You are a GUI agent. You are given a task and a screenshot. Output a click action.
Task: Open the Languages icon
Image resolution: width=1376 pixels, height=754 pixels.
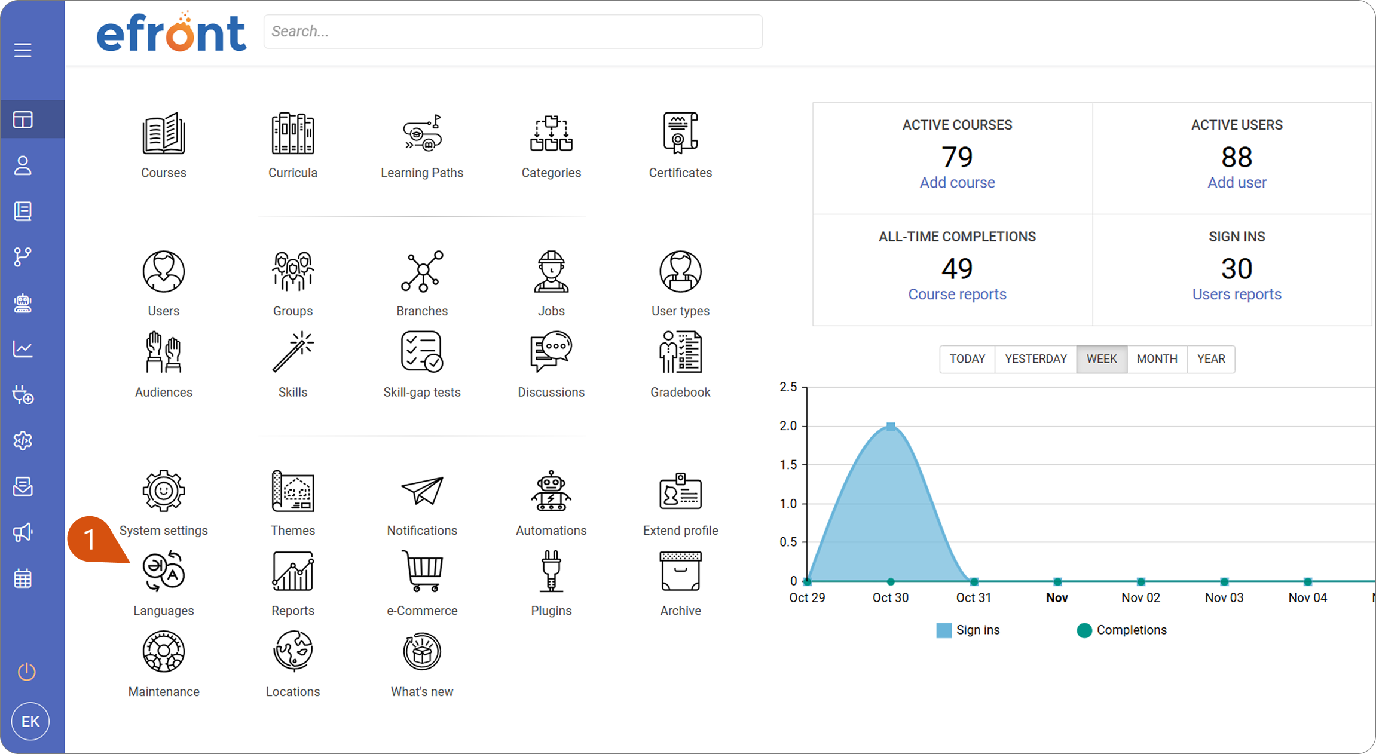pos(163,572)
